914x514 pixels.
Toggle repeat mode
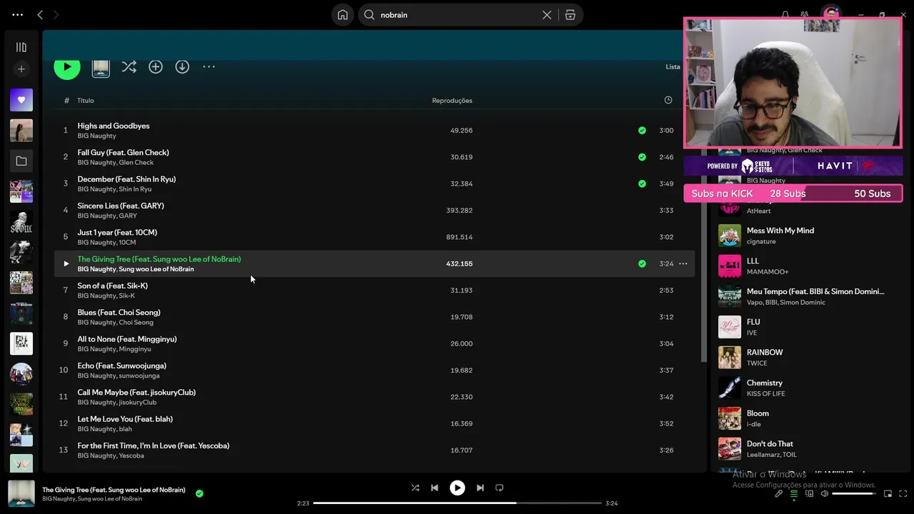(x=499, y=488)
